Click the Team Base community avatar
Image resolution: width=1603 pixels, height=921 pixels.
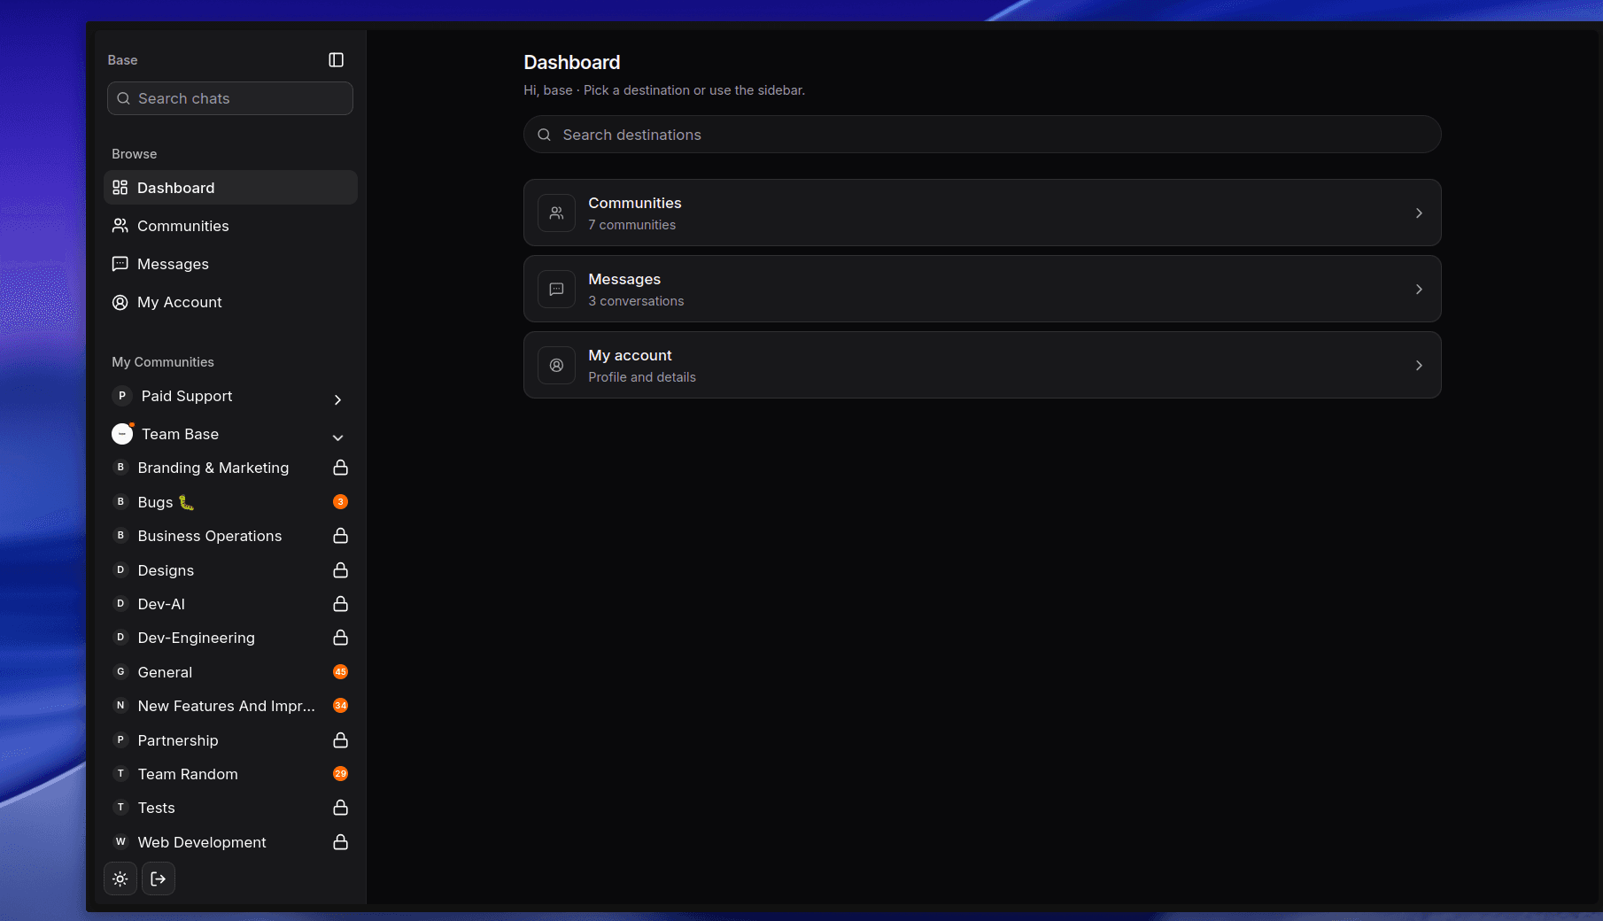(122, 434)
